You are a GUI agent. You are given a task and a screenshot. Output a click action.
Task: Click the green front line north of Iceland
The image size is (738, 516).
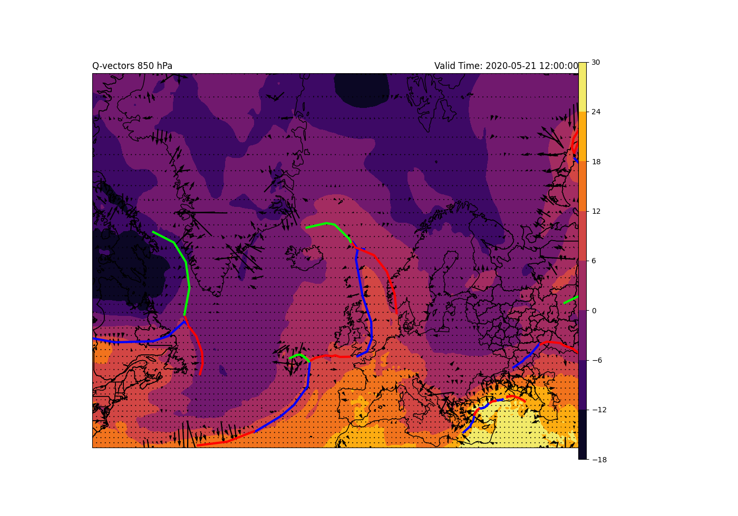tap(327, 224)
